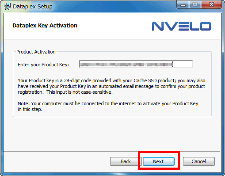Click the "Dataplex Key Activation" heading

pos(45,26)
